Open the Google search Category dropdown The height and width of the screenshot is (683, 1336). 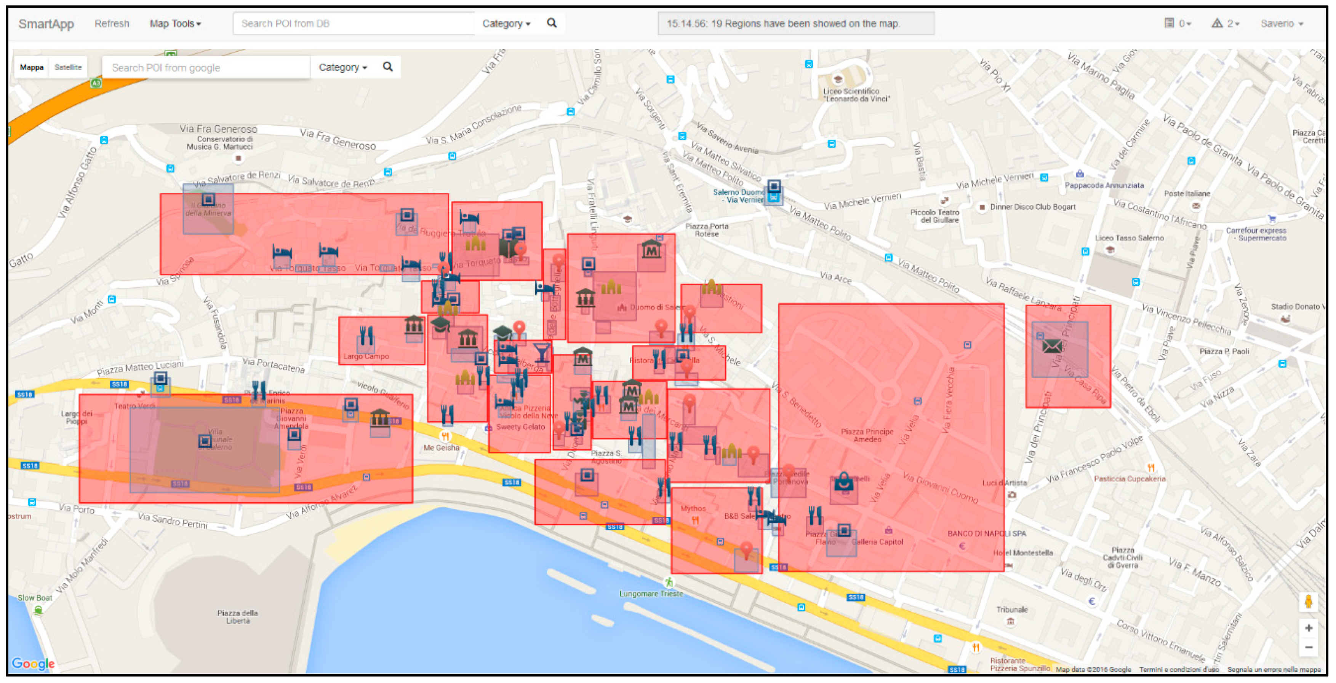pos(342,67)
